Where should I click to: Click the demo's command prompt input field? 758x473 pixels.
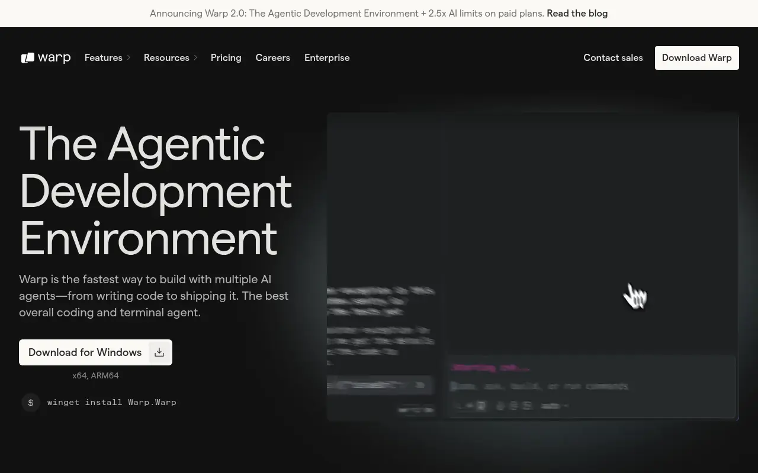pos(539,386)
